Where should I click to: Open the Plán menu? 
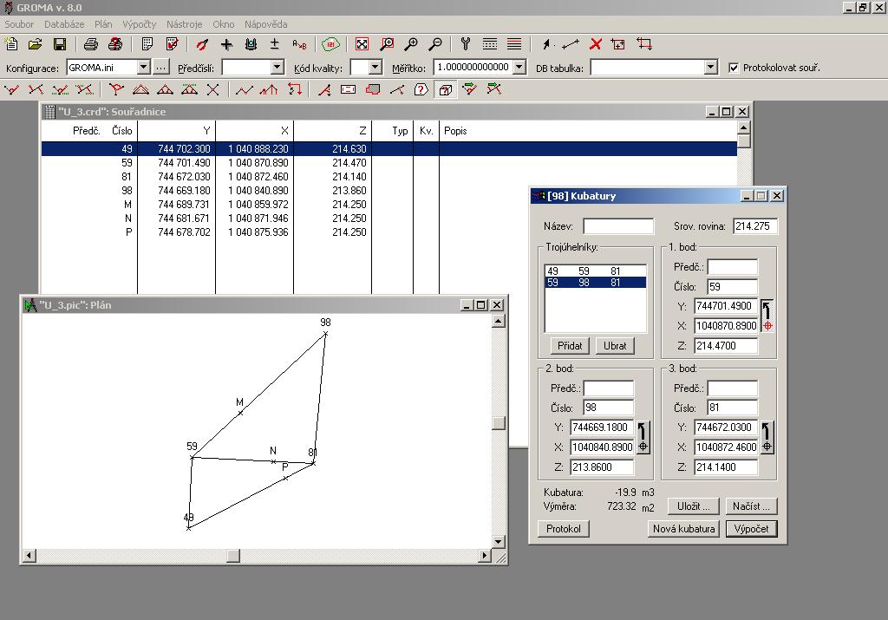(x=103, y=24)
